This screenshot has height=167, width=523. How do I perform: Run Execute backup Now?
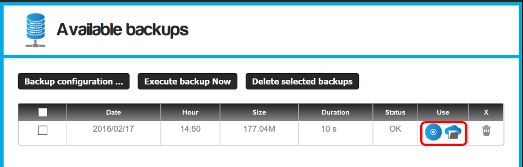click(187, 82)
